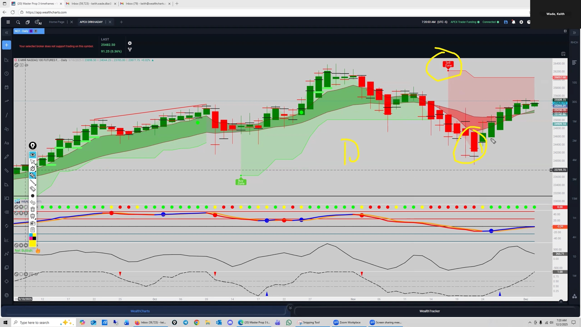Select the 4H timeframe on right sidebar
This screenshot has height=327, width=581.
(574, 237)
